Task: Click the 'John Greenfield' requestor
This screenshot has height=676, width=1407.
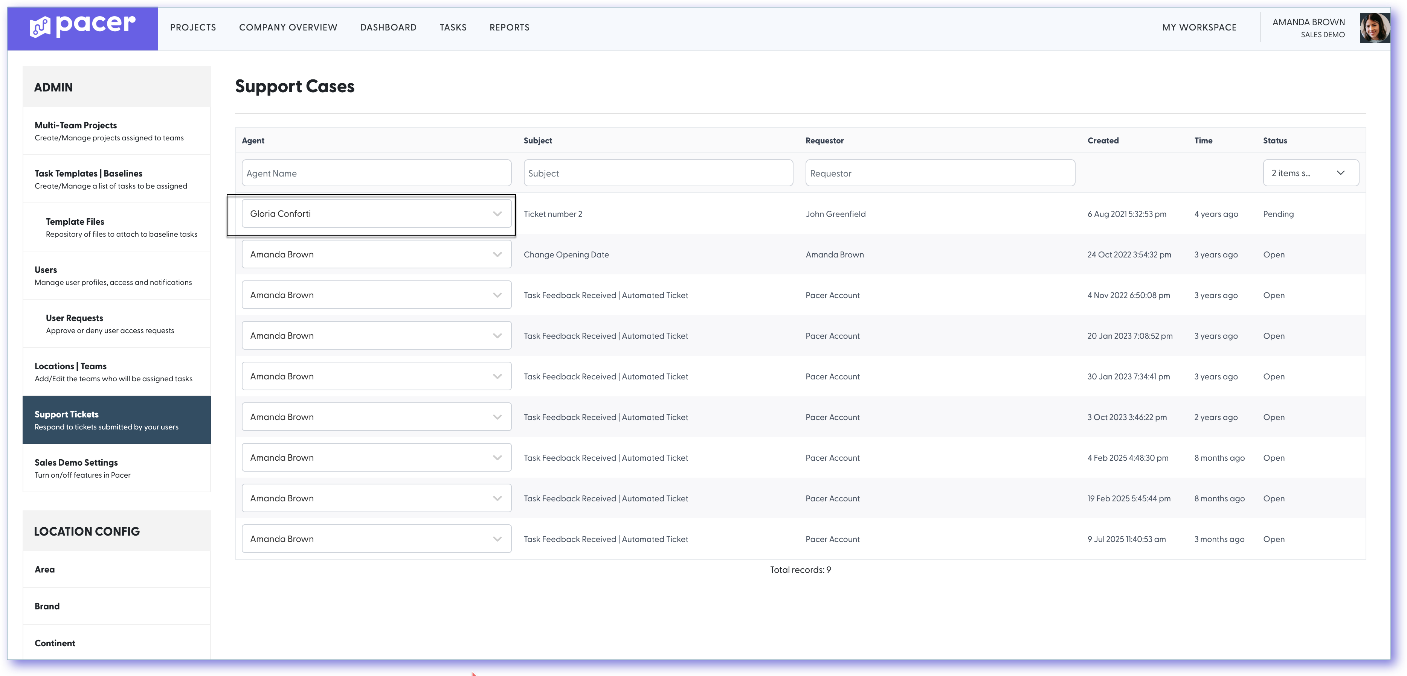Action: point(835,214)
